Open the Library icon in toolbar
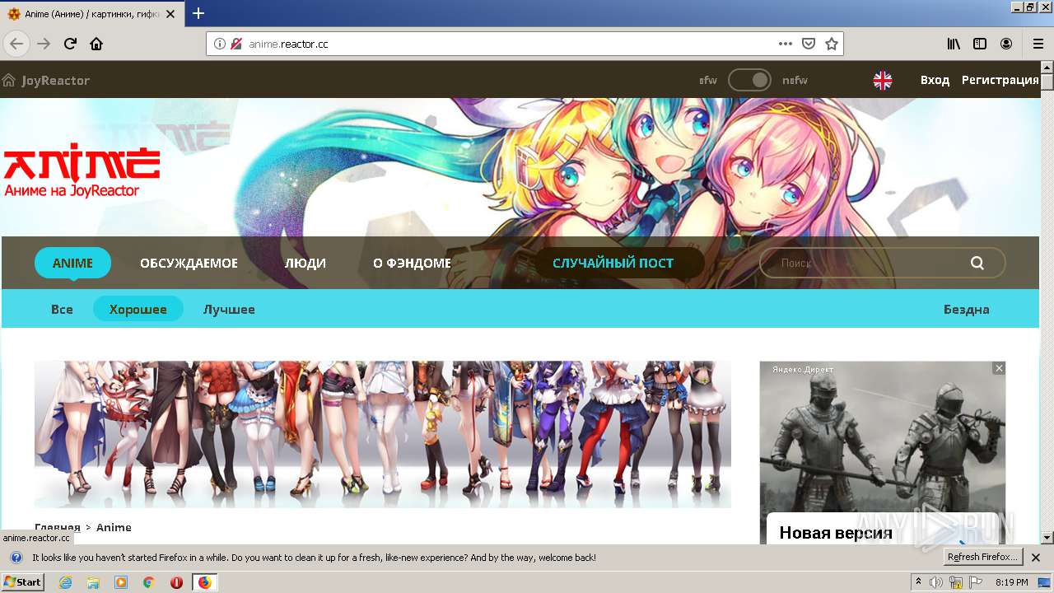Viewport: 1054px width, 593px height. 954,44
